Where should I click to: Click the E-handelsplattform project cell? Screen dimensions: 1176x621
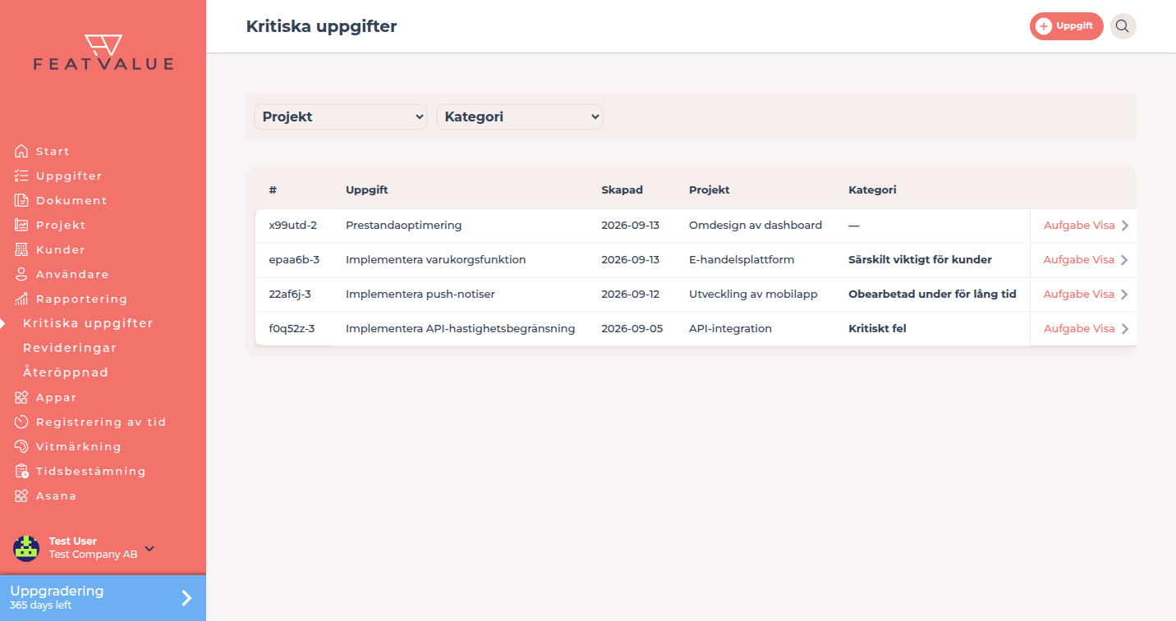pyautogui.click(x=742, y=260)
